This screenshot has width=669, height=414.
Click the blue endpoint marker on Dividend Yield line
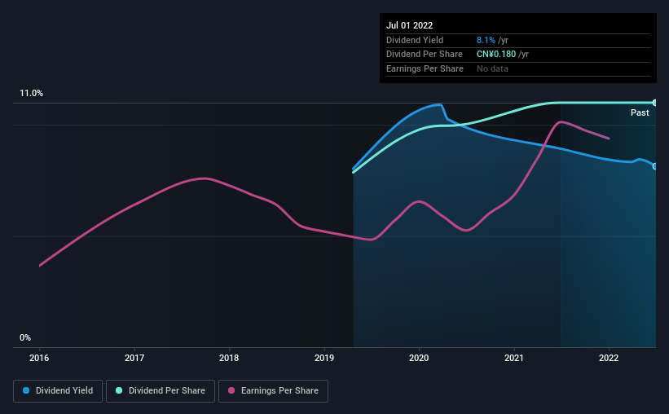(x=655, y=166)
